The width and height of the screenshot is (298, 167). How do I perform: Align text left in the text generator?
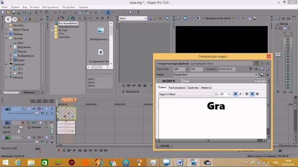click(x=247, y=94)
